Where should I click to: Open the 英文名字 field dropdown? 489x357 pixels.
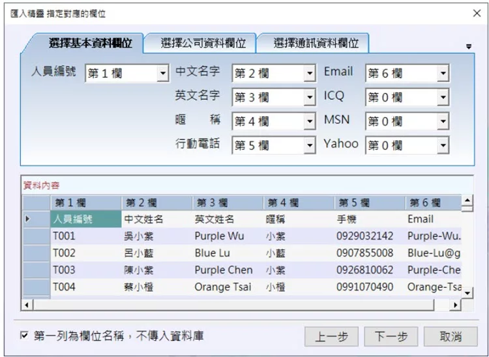point(310,98)
